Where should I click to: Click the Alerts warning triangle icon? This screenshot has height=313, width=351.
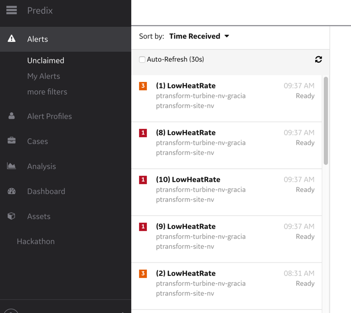coord(11,39)
